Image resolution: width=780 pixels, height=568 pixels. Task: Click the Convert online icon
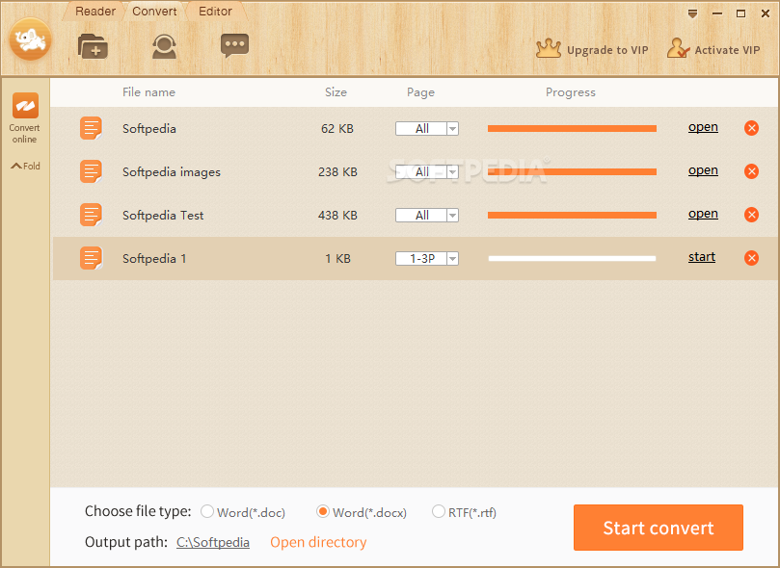pos(25,105)
